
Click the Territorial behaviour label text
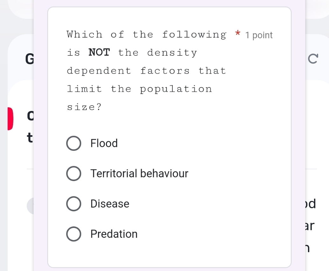click(139, 173)
